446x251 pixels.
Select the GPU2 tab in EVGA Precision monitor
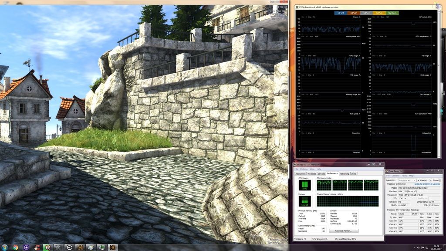(x=353, y=13)
